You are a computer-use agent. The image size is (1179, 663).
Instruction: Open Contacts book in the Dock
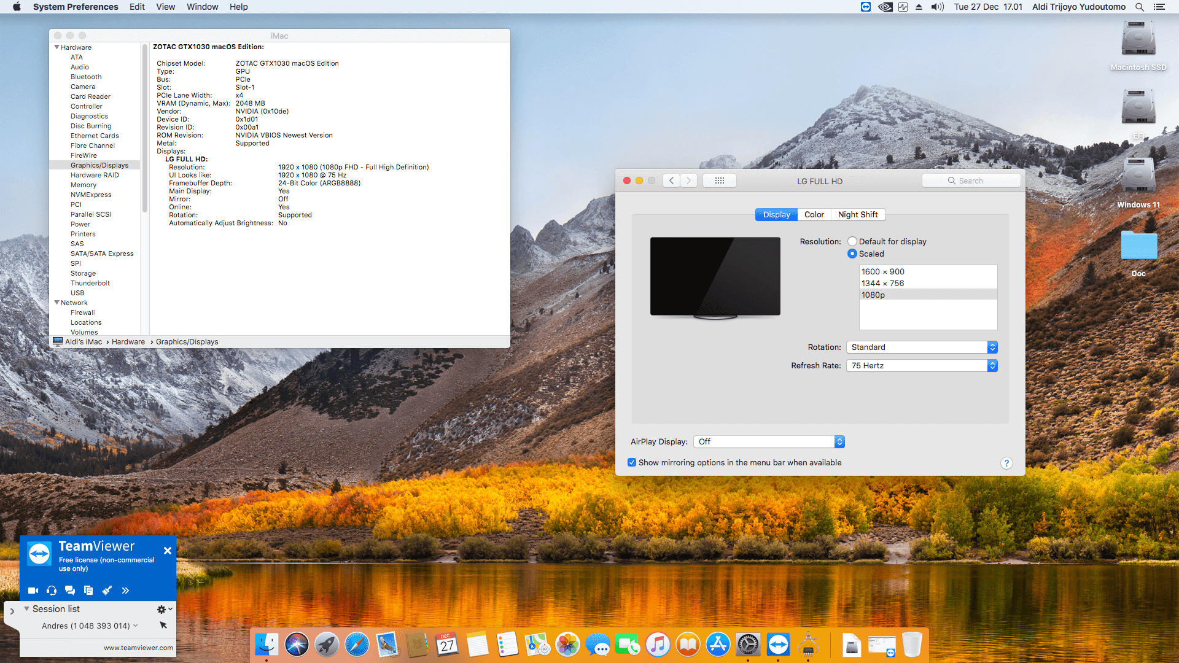417,645
